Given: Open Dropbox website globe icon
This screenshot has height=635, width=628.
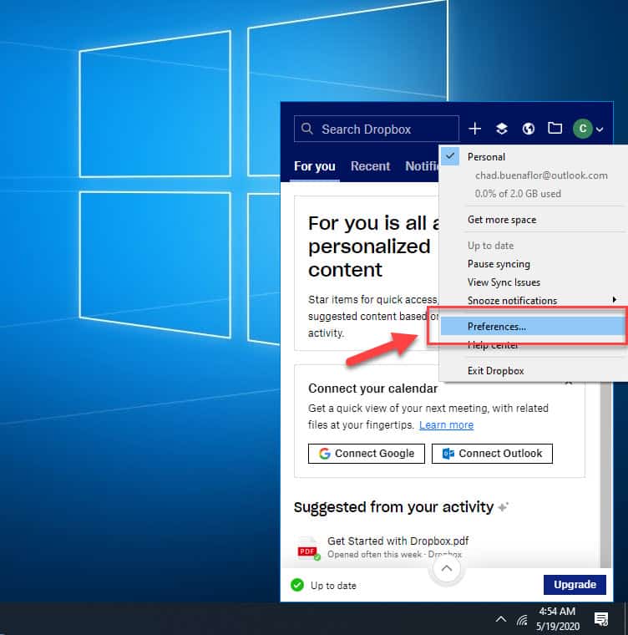Looking at the screenshot, I should (x=529, y=129).
